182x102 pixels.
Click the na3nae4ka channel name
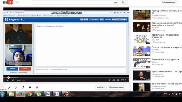click(x=159, y=16)
